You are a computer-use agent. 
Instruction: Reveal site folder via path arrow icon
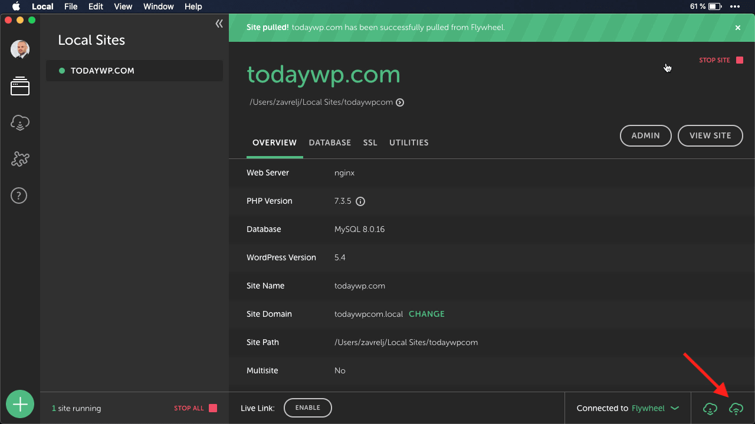pos(400,102)
